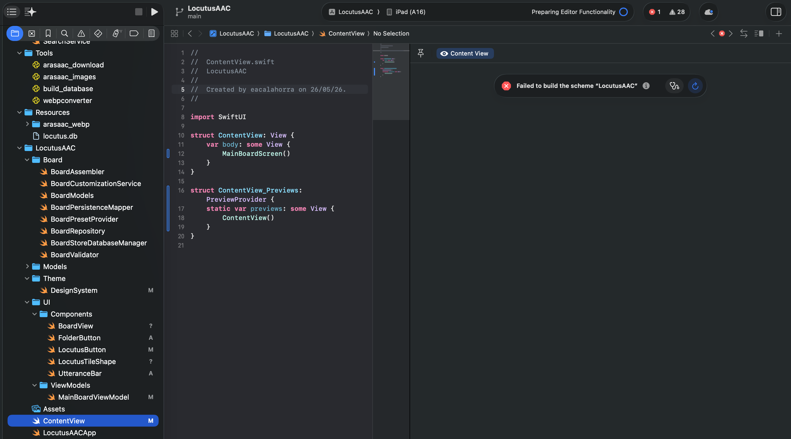The image size is (791, 439).
Task: Select the Project navigator tab
Action: (x=15, y=33)
